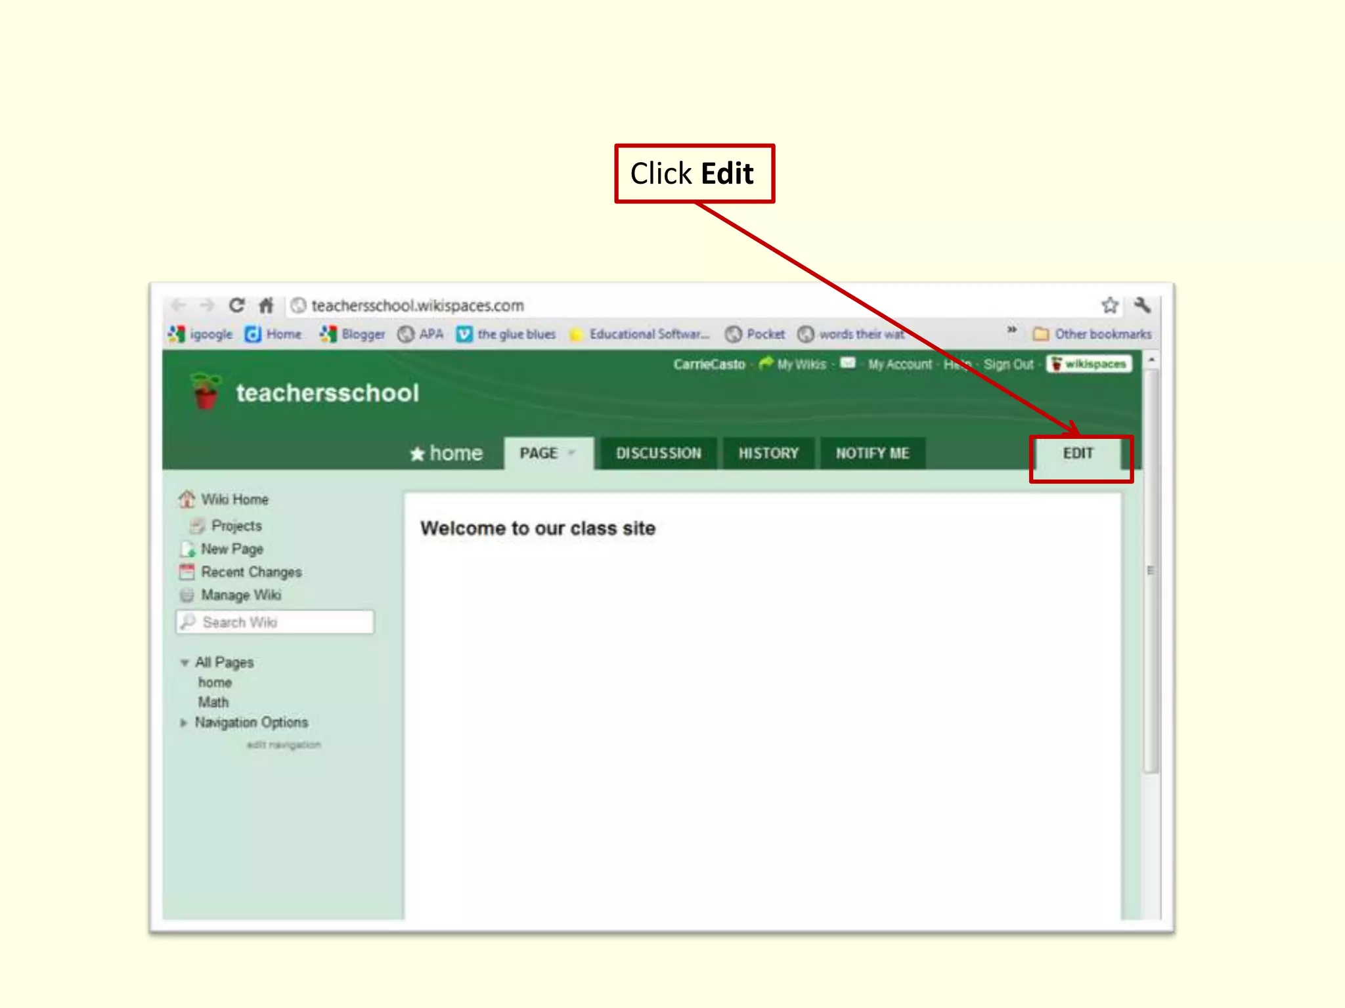Screen dimensions: 1345x1008
Task: Open Manage Wiki in sidebar
Action: coord(240,595)
